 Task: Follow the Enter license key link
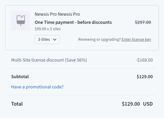pos(136,40)
